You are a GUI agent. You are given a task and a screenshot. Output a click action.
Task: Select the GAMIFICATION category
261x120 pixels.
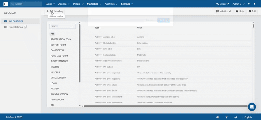[x=58, y=50]
